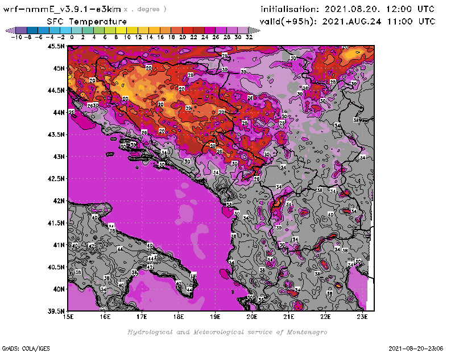Click the 42.5N latitude label
455x352 pixels.
pos(56,179)
